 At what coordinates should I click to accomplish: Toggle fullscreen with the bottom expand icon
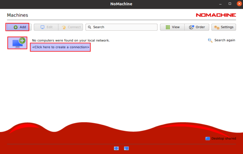coord(116,148)
